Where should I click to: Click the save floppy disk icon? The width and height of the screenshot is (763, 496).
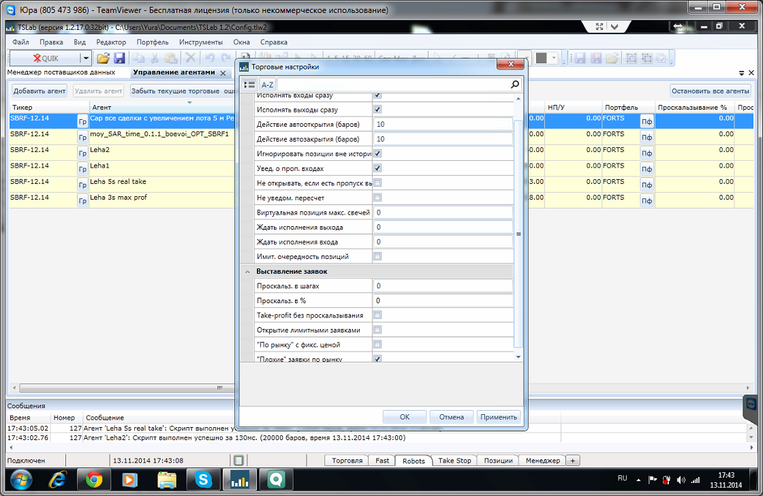click(x=119, y=59)
